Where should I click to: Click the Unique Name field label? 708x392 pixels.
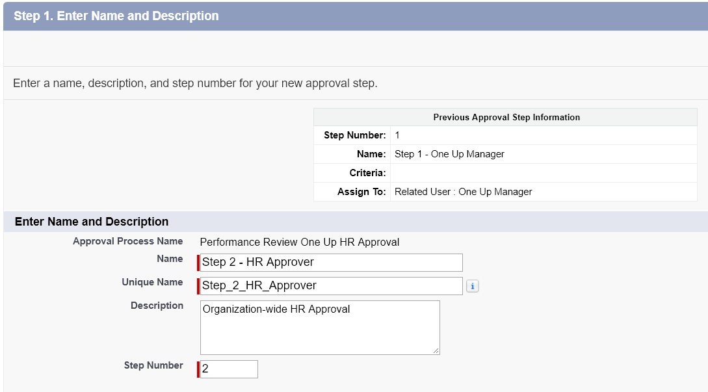pos(152,282)
